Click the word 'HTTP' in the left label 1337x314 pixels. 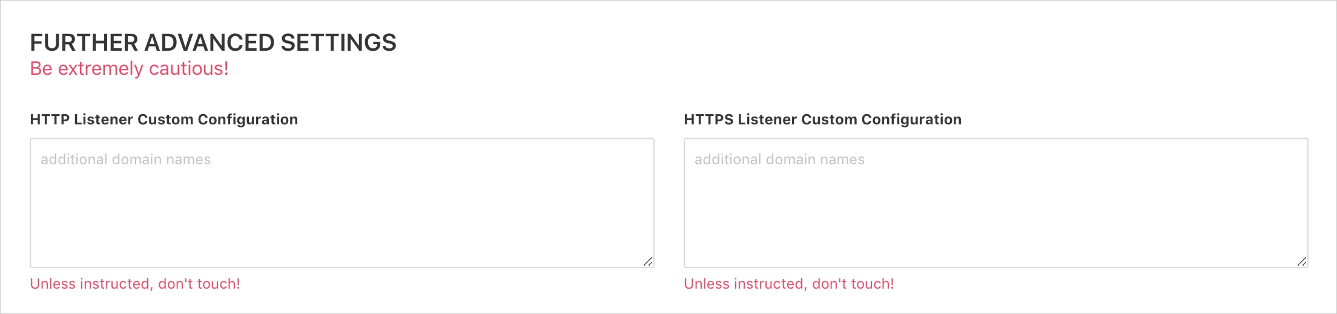point(50,120)
